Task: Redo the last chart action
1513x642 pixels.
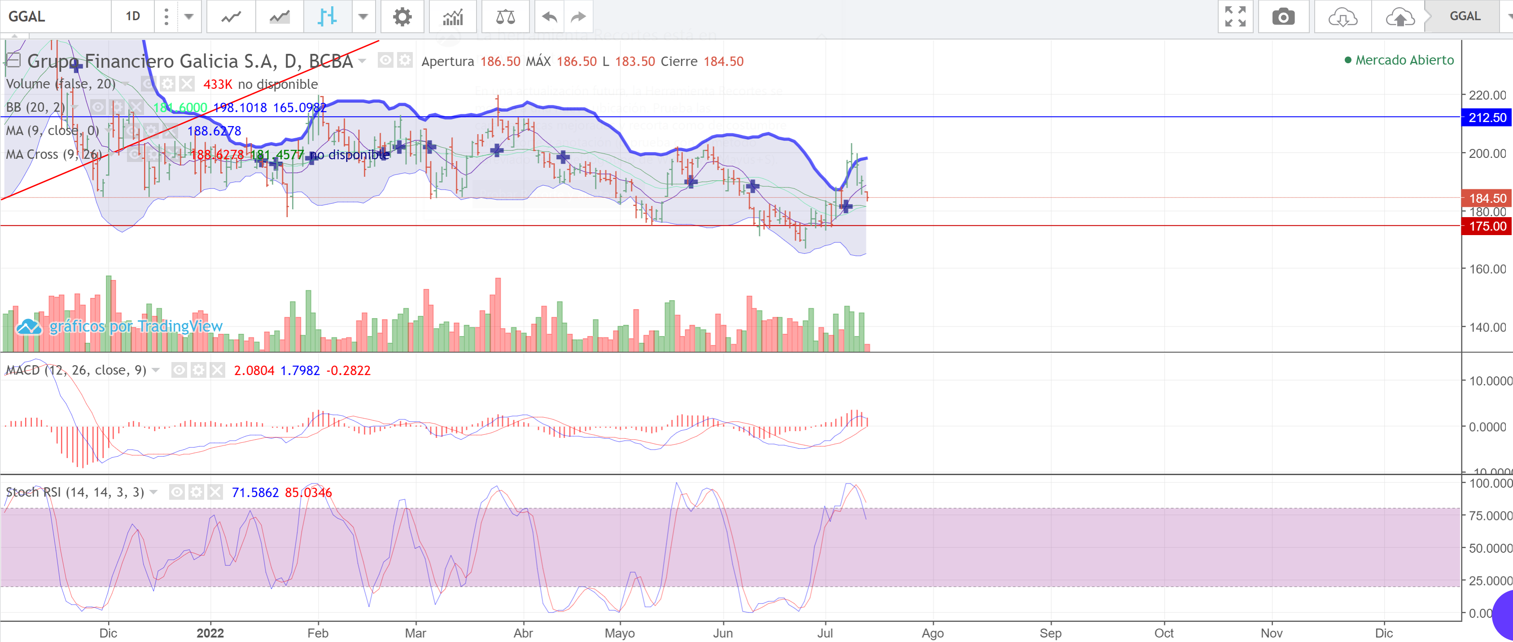Action: [x=578, y=17]
